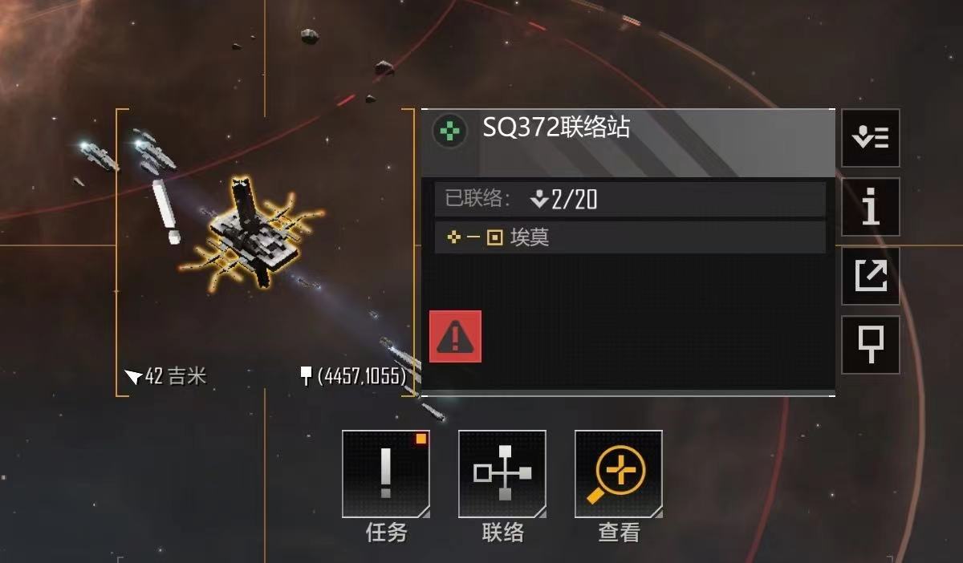Select the pin marker icon
The width and height of the screenshot is (963, 563).
[x=871, y=345]
